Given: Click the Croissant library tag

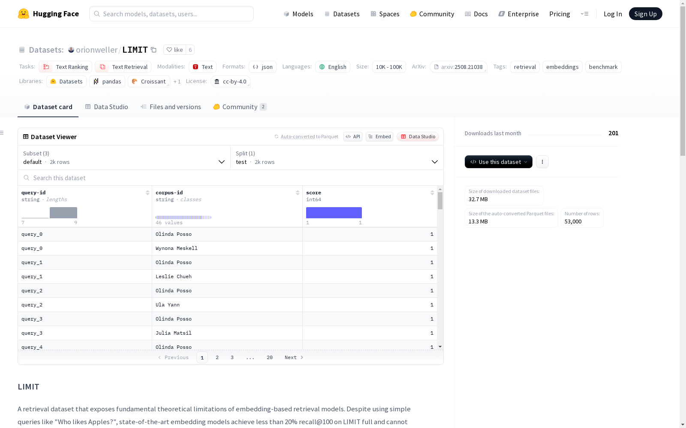Looking at the screenshot, I should tap(149, 81).
